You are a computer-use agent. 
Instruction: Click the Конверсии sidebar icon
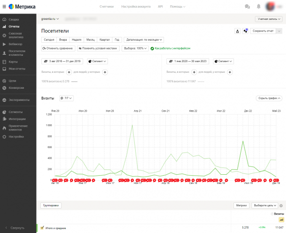click(x=4, y=88)
